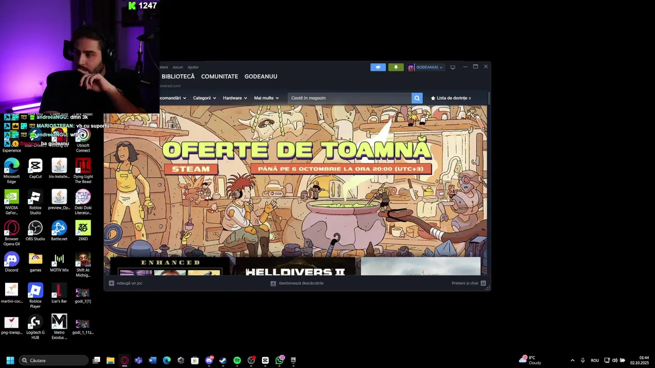Screen dimensions: 655x368
Task: Click the Prieteni și chat label
Action: coord(465,283)
